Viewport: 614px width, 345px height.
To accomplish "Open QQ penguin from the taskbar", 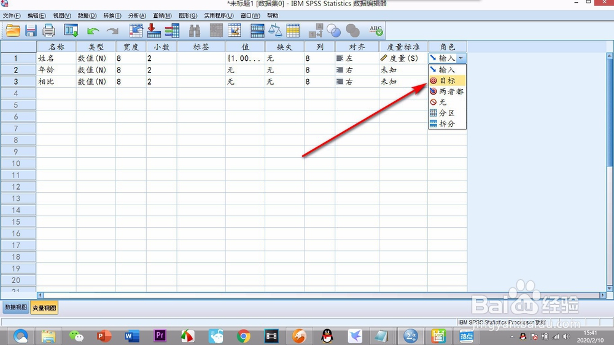I will click(x=327, y=336).
